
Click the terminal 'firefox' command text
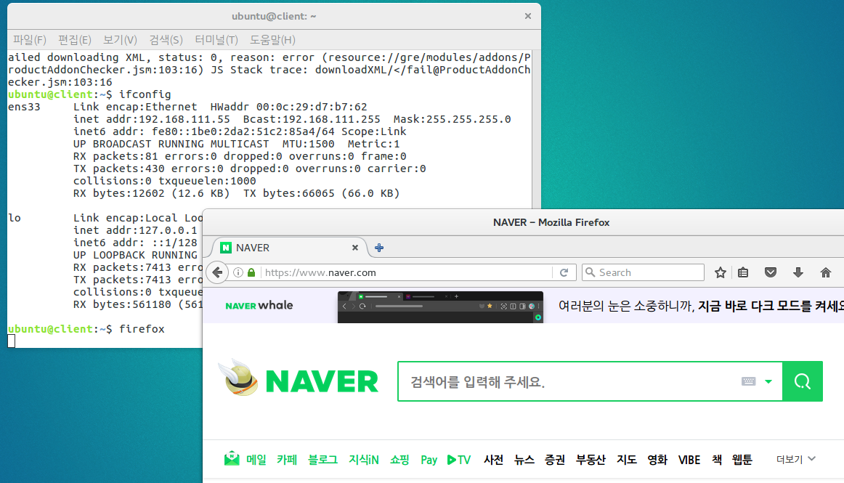pyautogui.click(x=142, y=329)
